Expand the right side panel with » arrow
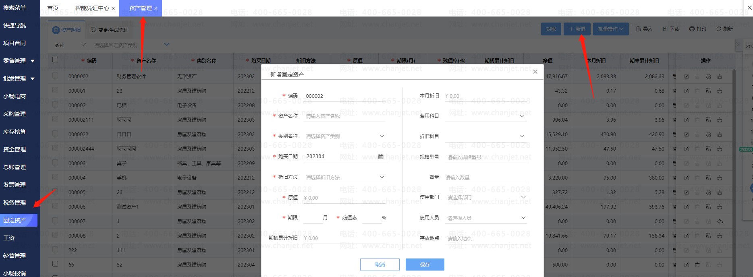This screenshot has height=277, width=753. pyautogui.click(x=738, y=45)
